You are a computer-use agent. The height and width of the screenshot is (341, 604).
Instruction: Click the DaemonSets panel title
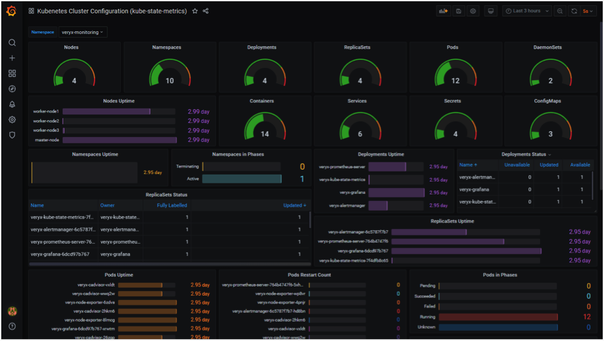(x=548, y=47)
